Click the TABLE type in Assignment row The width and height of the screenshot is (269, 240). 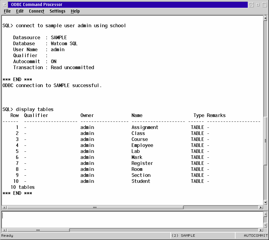(x=197, y=127)
